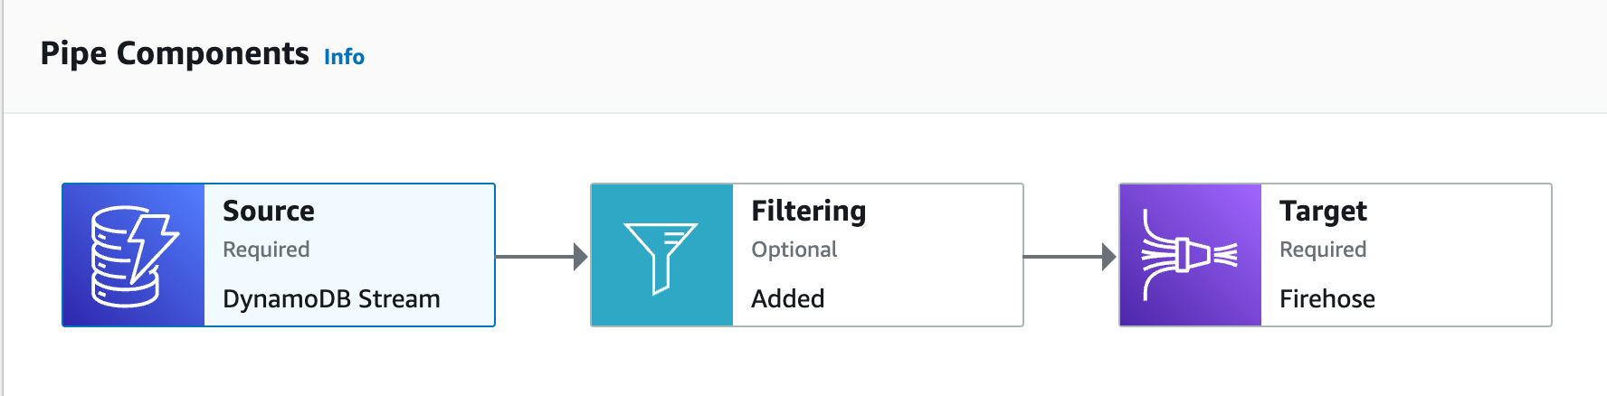Click the DynamoDB Stream label

(331, 298)
